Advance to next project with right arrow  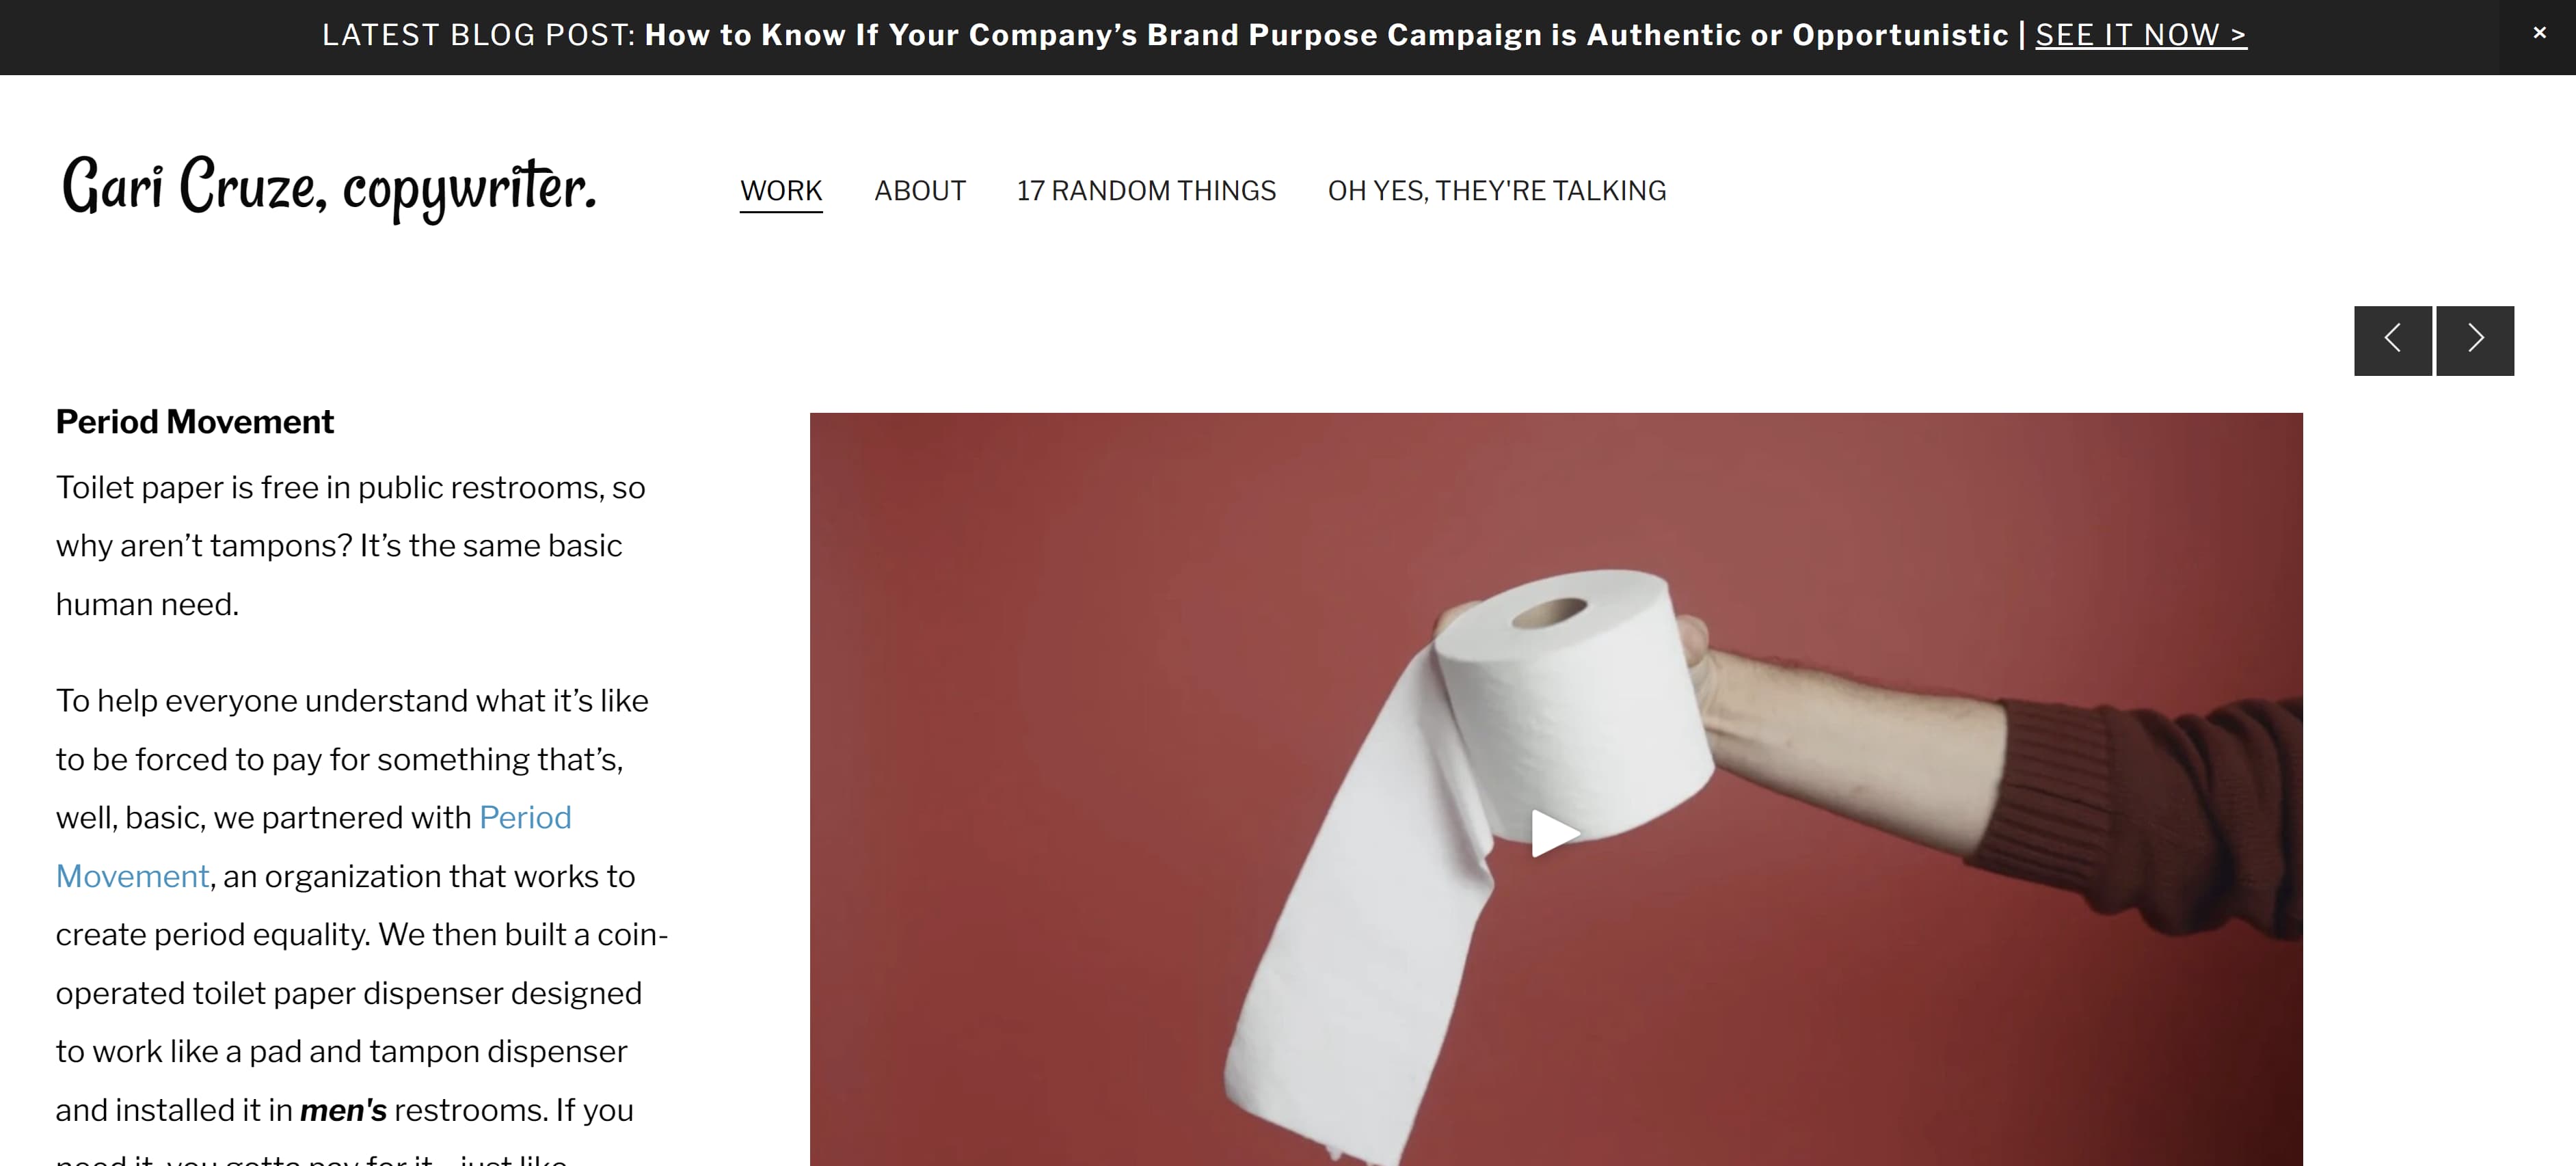[x=2475, y=340]
